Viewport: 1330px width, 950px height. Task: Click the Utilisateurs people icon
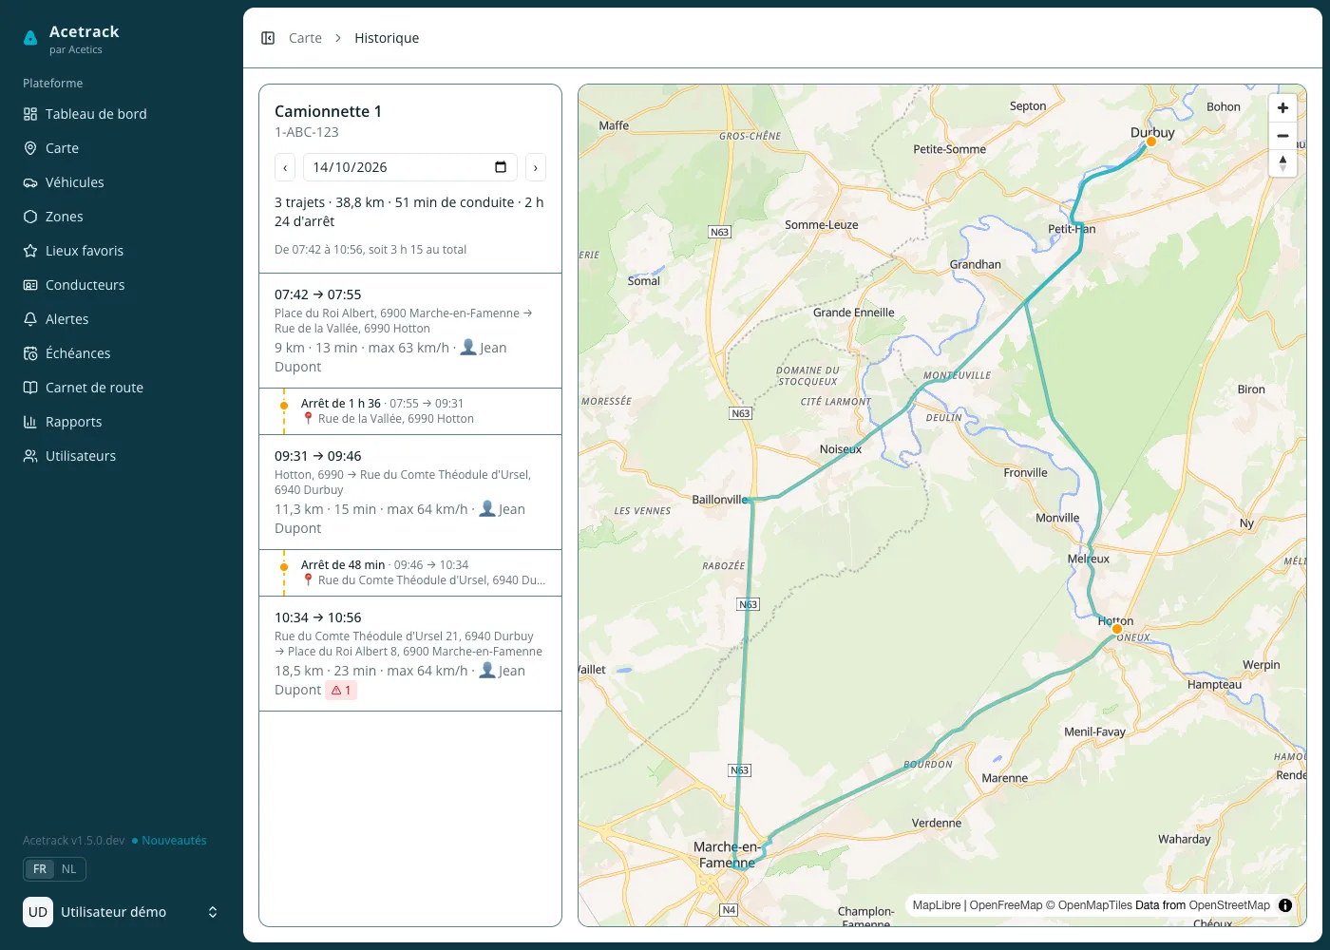click(30, 456)
